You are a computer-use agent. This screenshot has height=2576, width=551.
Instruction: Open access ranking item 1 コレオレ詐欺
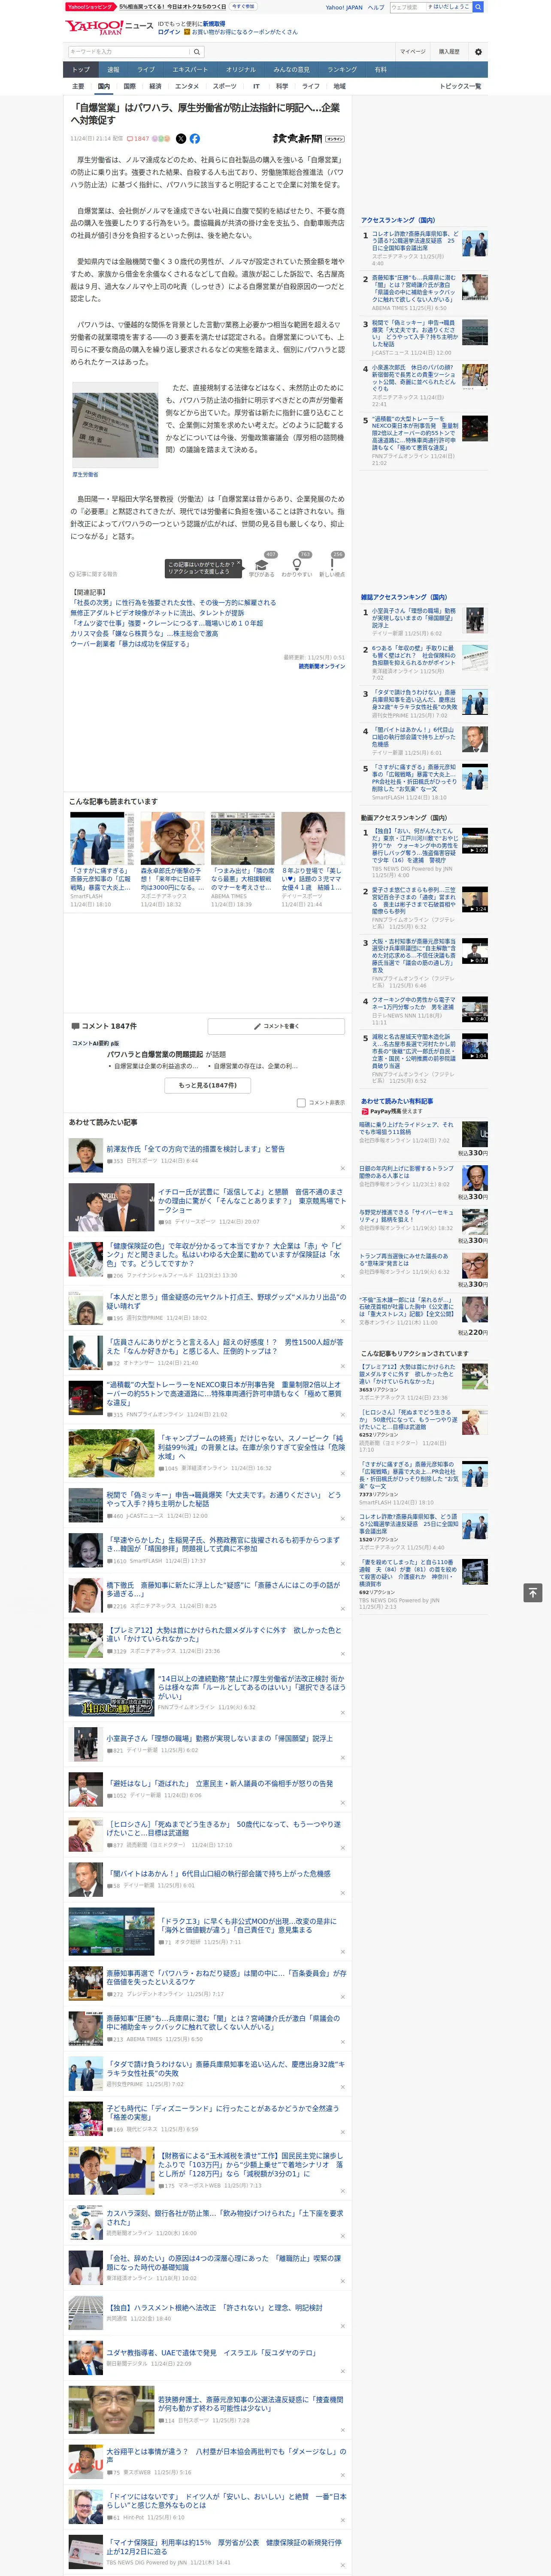coord(414,240)
